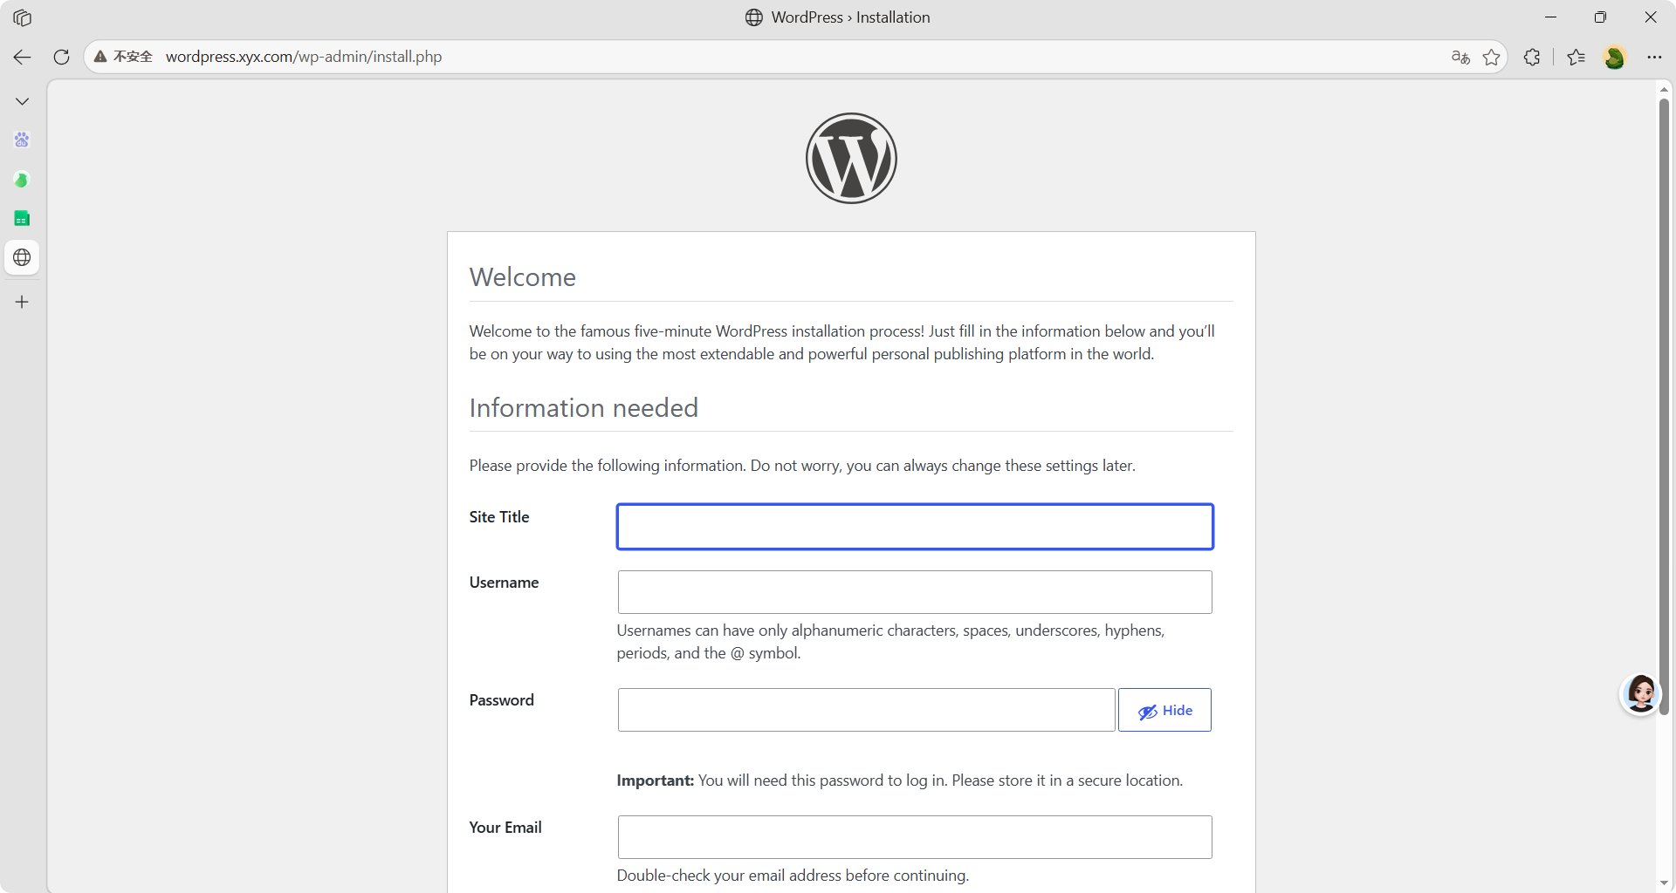Click the "Welcome" heading
1676x893 pixels.
click(x=523, y=277)
